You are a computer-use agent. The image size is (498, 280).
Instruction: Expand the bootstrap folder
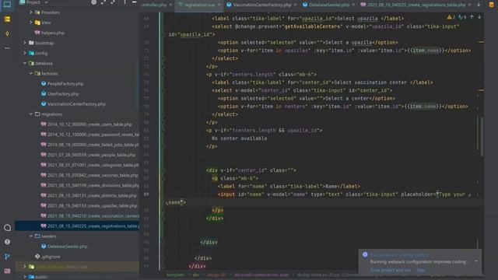(25, 43)
